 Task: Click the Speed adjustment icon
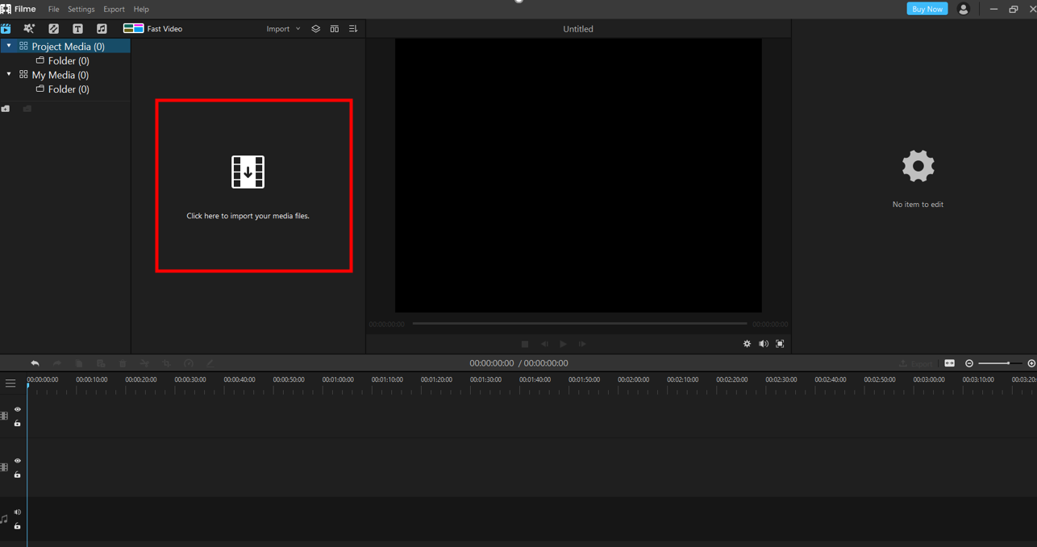point(189,363)
